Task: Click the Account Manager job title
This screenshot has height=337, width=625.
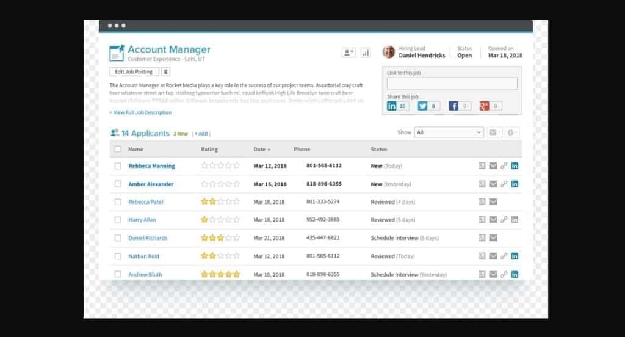Action: [169, 49]
